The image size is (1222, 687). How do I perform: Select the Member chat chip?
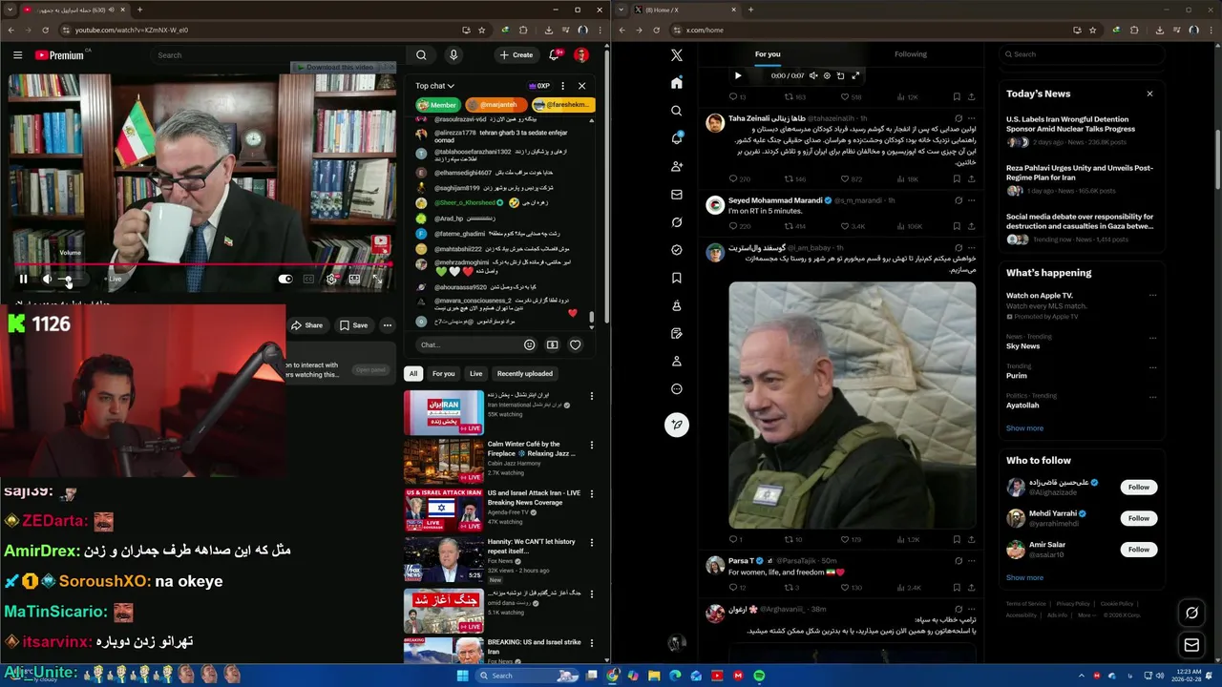click(437, 105)
